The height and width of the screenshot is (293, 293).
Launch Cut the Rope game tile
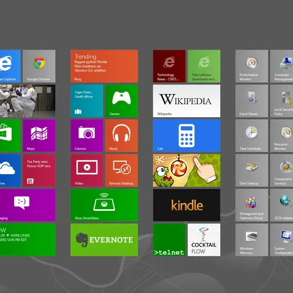[x=187, y=170]
